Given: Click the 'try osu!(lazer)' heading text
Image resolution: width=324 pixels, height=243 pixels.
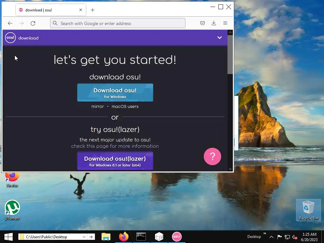Looking at the screenshot, I should 115,129.
